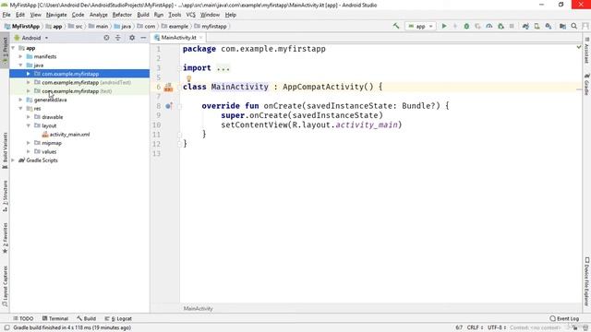Open Project panel settings gear
591x332 pixels.
coord(132,38)
